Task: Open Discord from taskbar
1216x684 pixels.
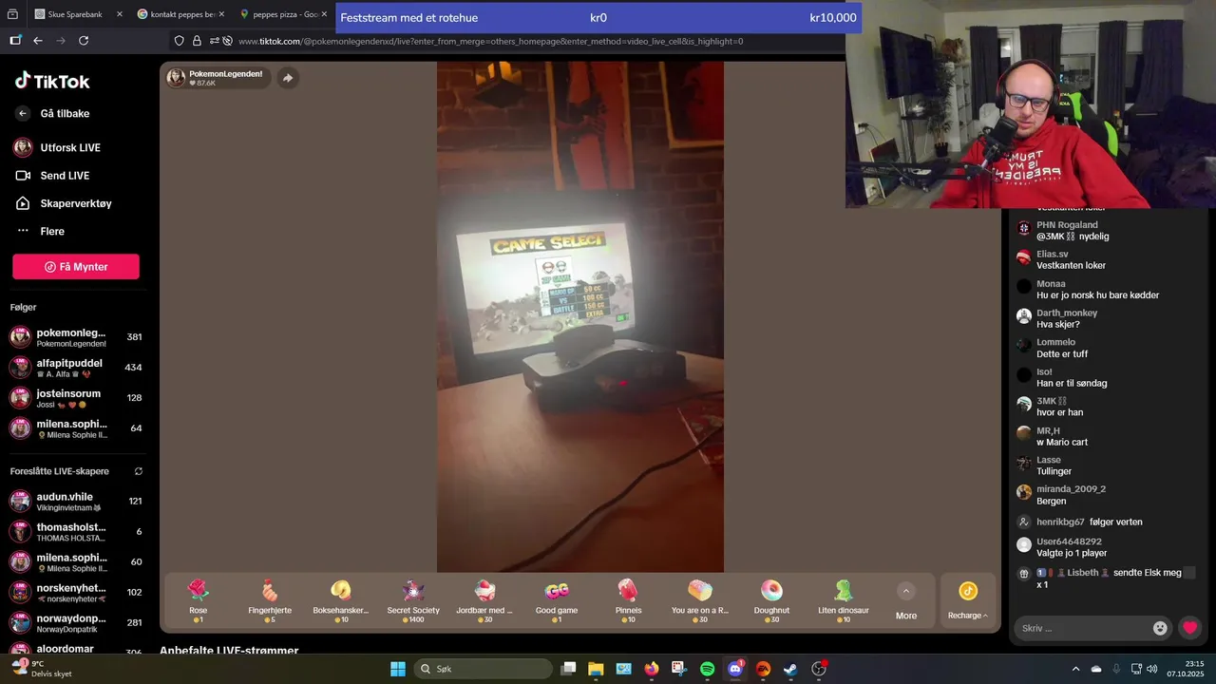Action: (735, 669)
